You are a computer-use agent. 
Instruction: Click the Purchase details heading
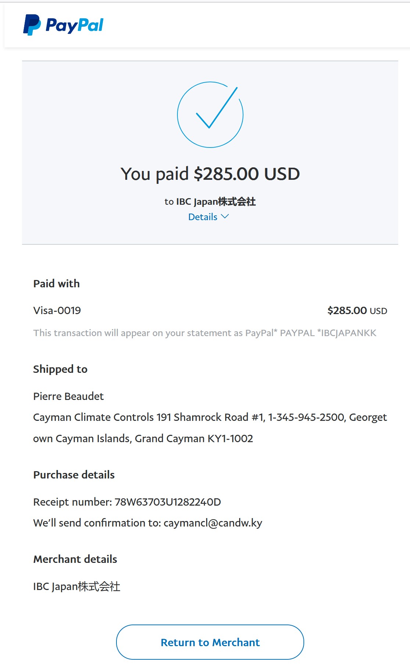tap(74, 475)
